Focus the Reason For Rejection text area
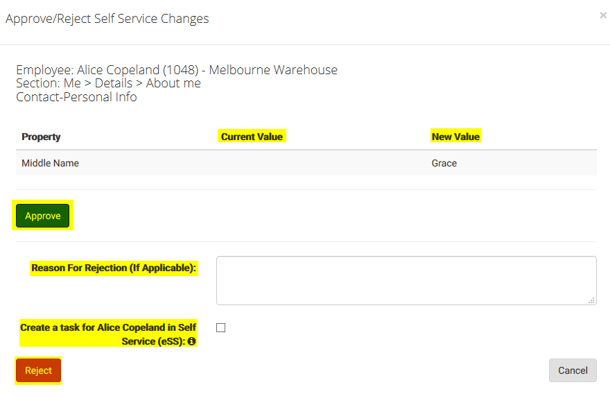610x396 pixels. point(406,280)
